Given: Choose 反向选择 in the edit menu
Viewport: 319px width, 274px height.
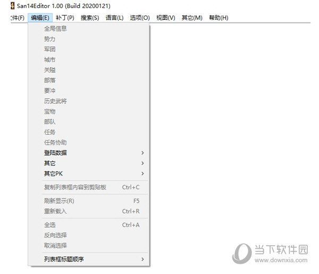Looking at the screenshot, I should click(55, 235).
